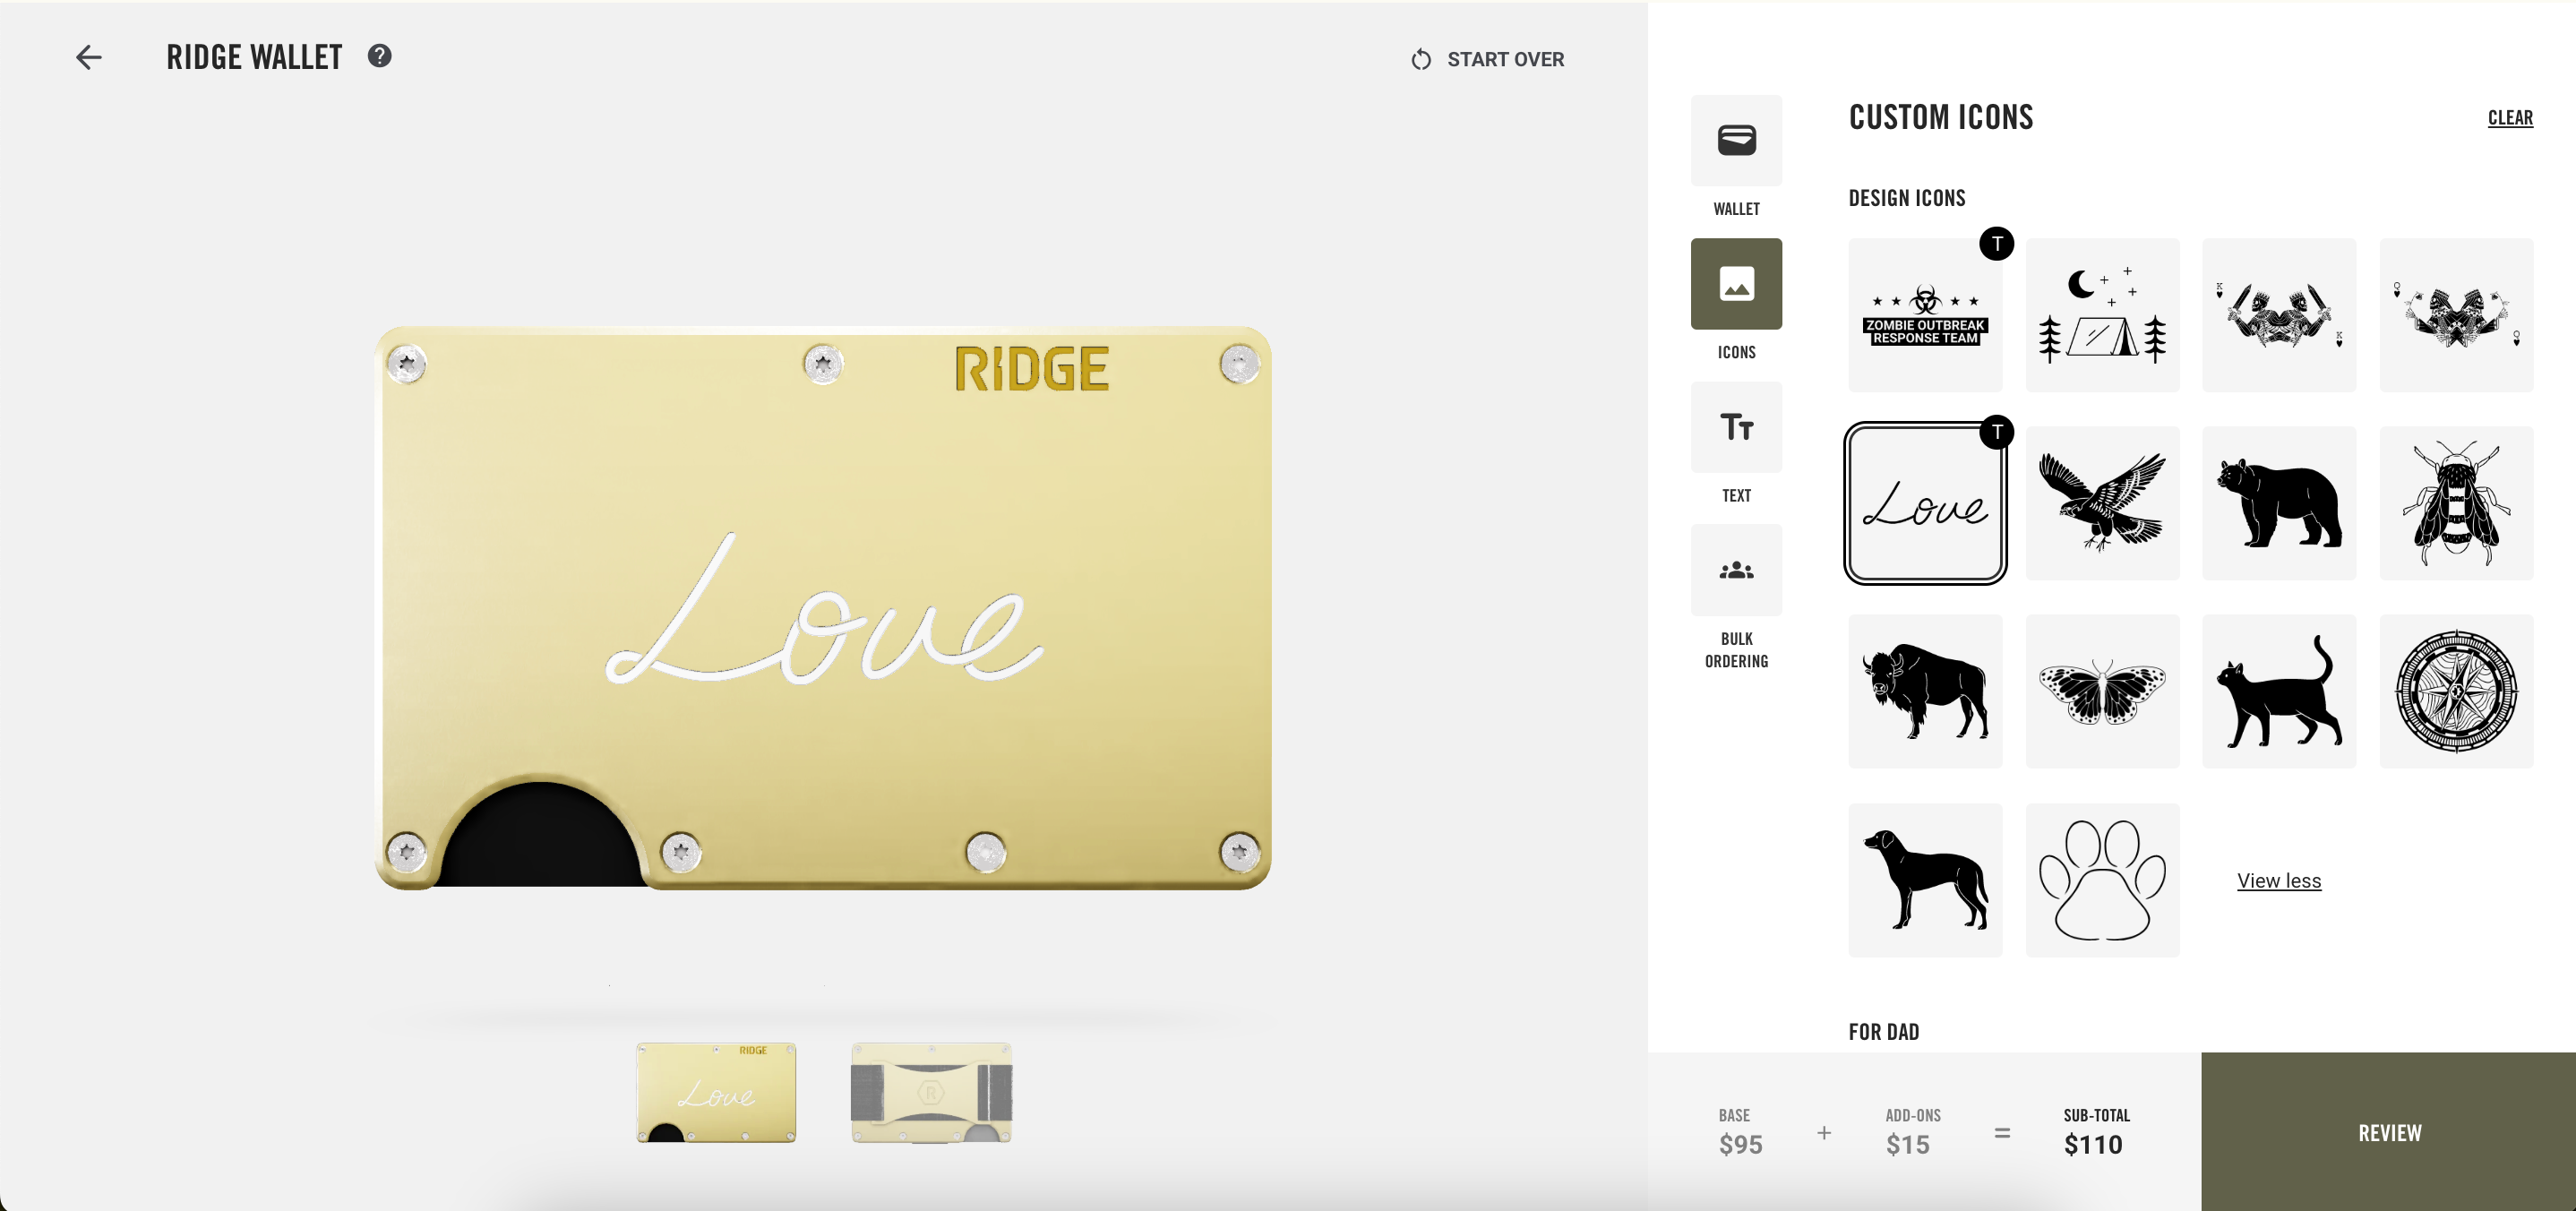The image size is (2576, 1211).
Task: Choose the paw print icon
Action: 2102,880
